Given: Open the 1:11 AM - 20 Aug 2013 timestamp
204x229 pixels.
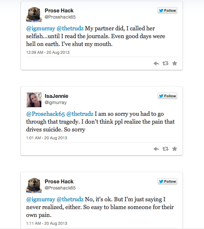Looking at the screenshot, I should coord(47,223).
